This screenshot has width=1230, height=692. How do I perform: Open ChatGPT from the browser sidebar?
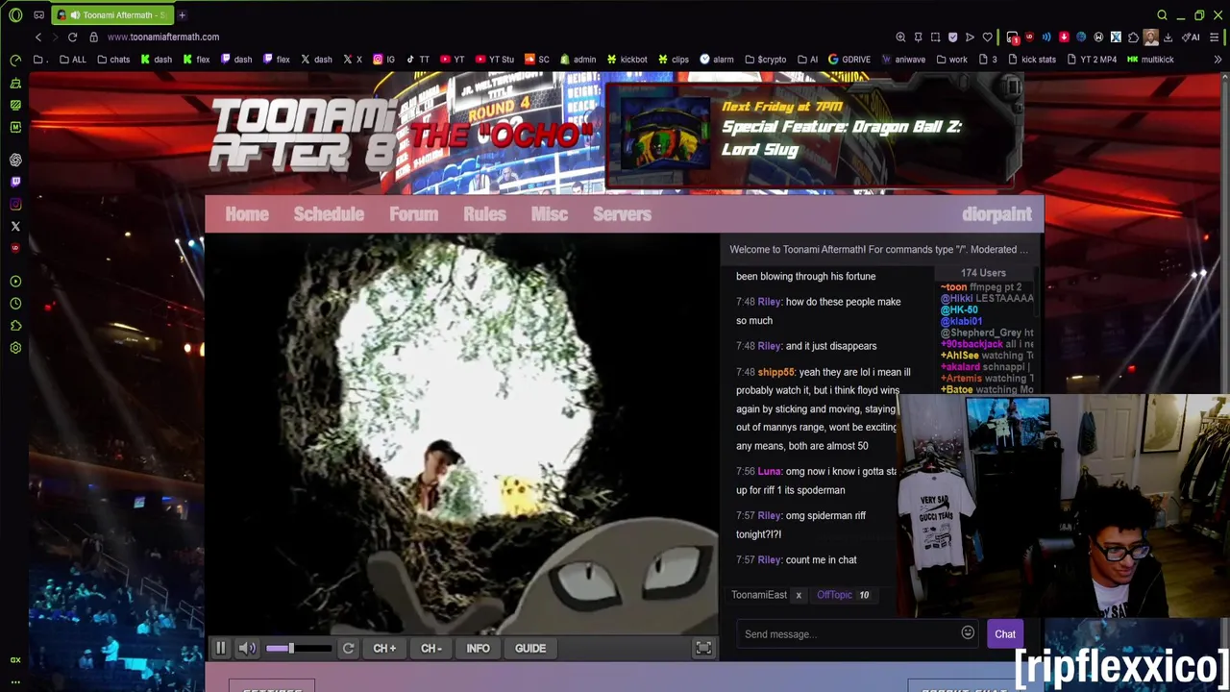15,161
